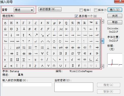Select the northwest arrow ↖ symbol

30,35
